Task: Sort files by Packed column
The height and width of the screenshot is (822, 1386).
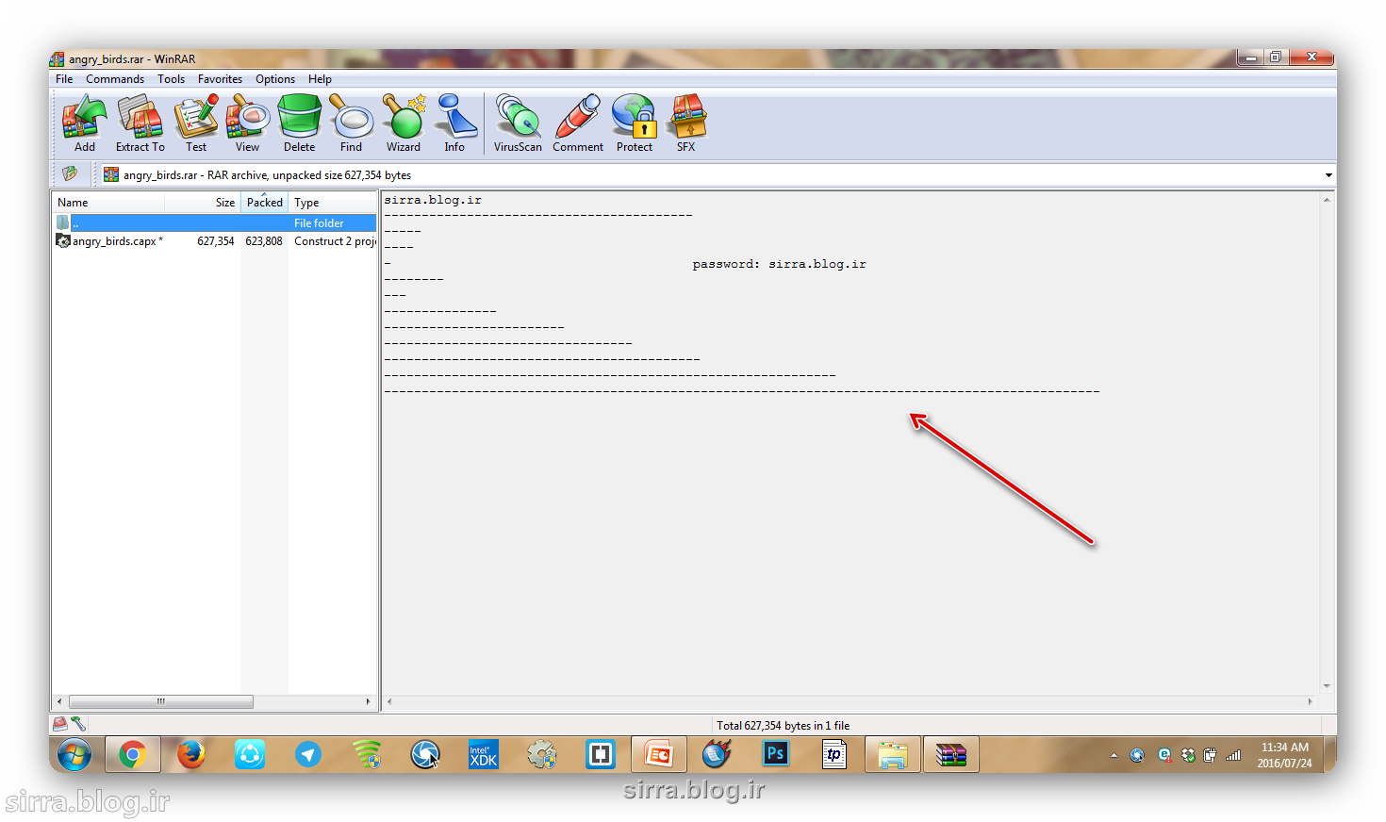Action: point(264,203)
